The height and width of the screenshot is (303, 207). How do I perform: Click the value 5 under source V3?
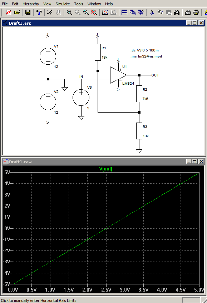(88, 108)
